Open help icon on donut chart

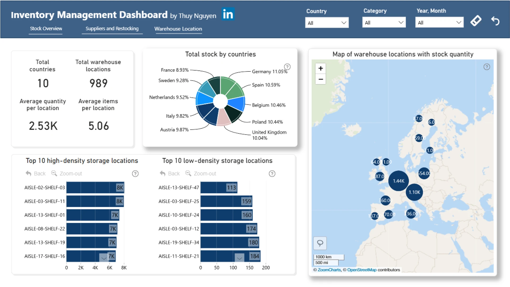click(x=287, y=67)
